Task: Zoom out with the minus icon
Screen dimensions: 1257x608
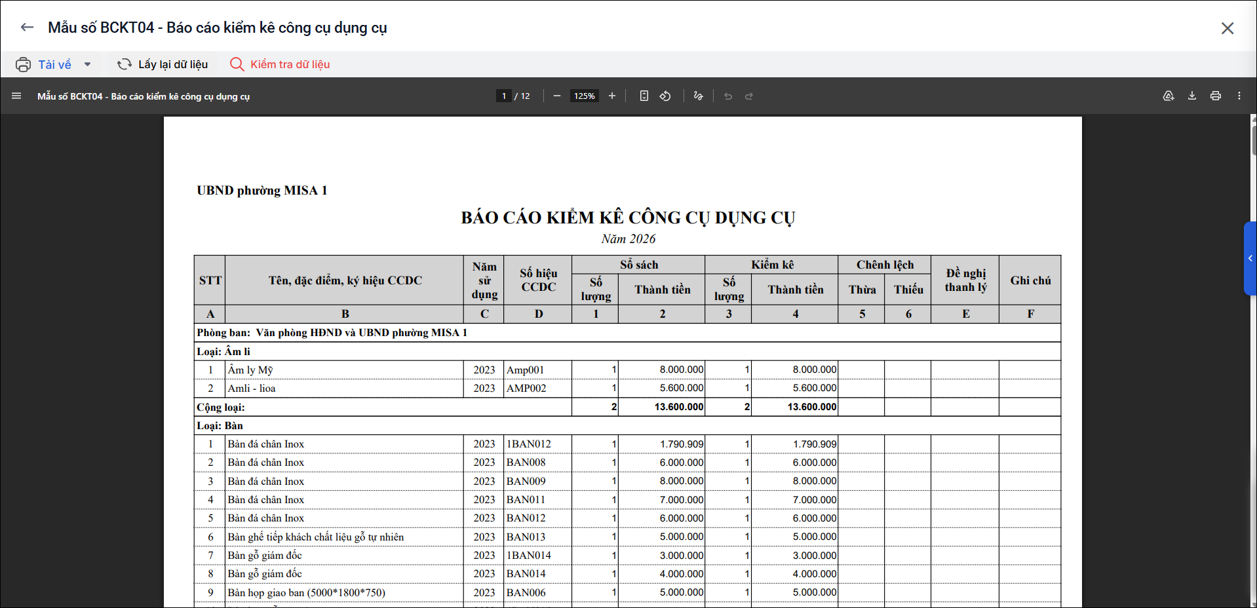Action: point(557,96)
